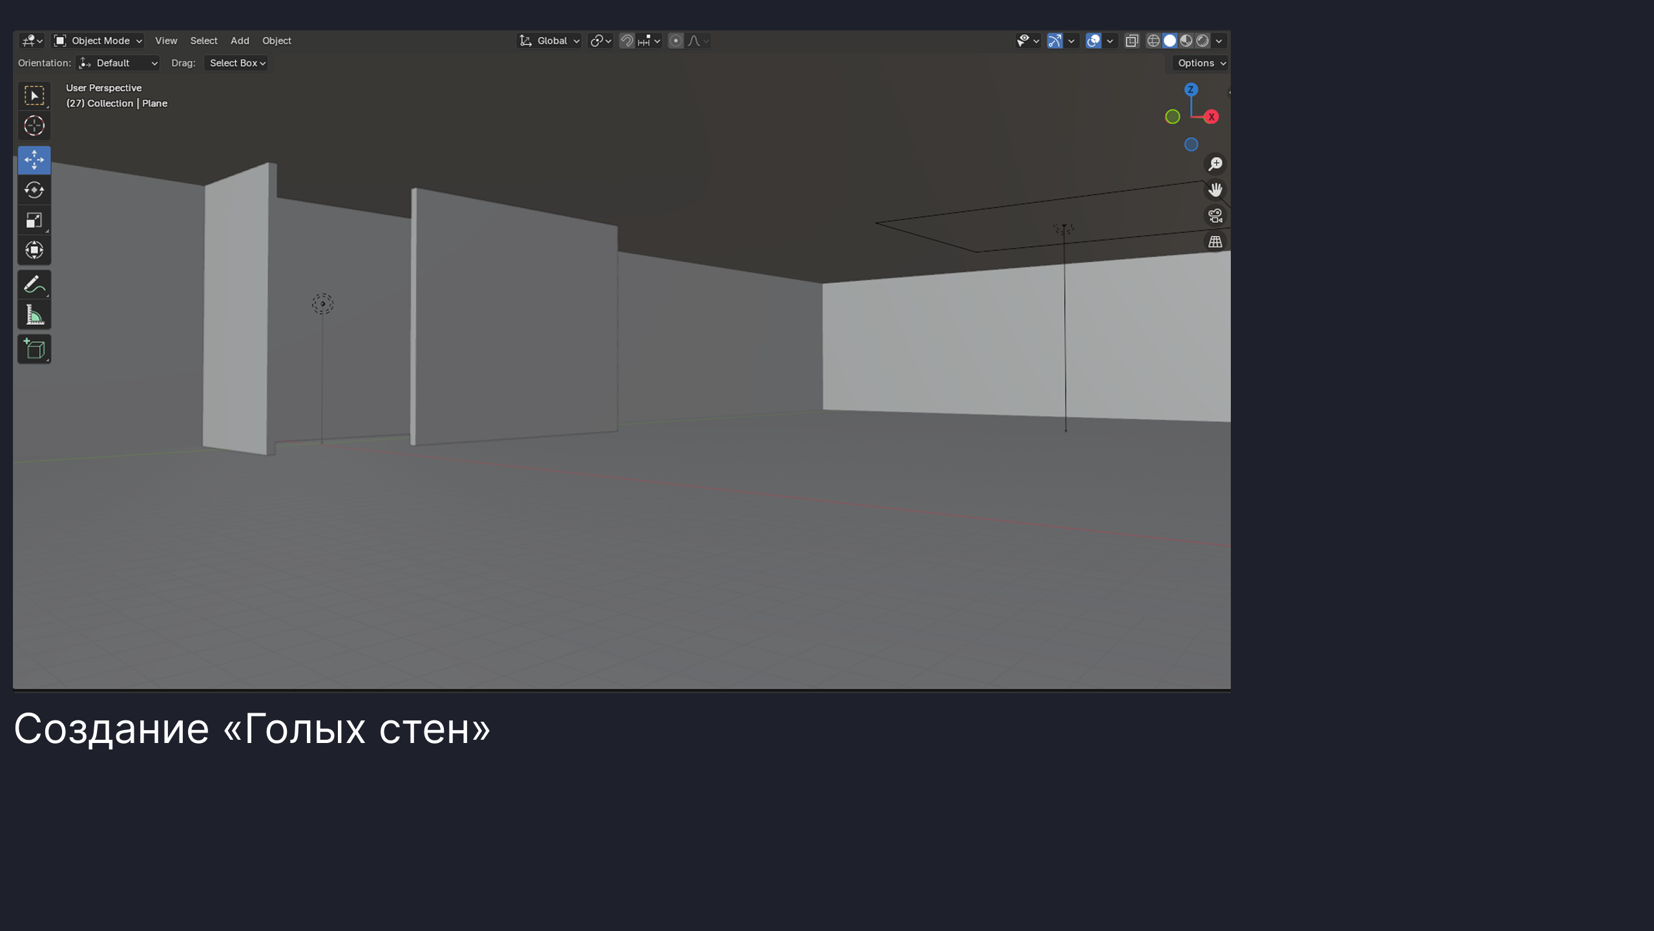Select the Add Cube tool
1654x931 pixels.
pos(34,349)
